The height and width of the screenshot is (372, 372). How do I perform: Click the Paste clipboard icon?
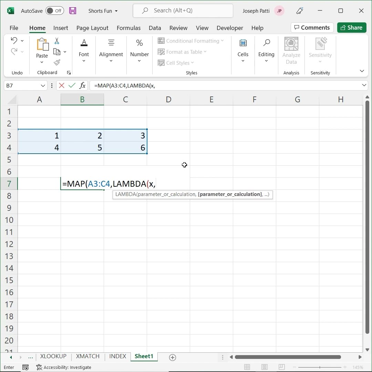click(x=42, y=44)
